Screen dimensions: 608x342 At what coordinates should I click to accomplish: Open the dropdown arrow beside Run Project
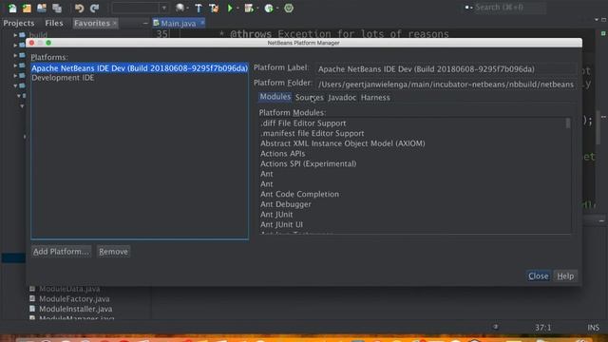point(237,9)
